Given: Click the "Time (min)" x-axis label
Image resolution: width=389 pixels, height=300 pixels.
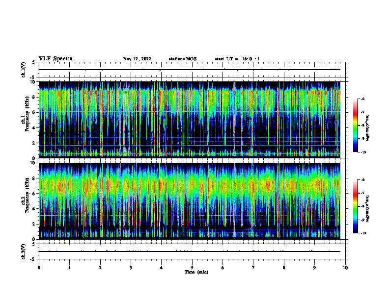Looking at the screenshot, I should click(196, 272).
